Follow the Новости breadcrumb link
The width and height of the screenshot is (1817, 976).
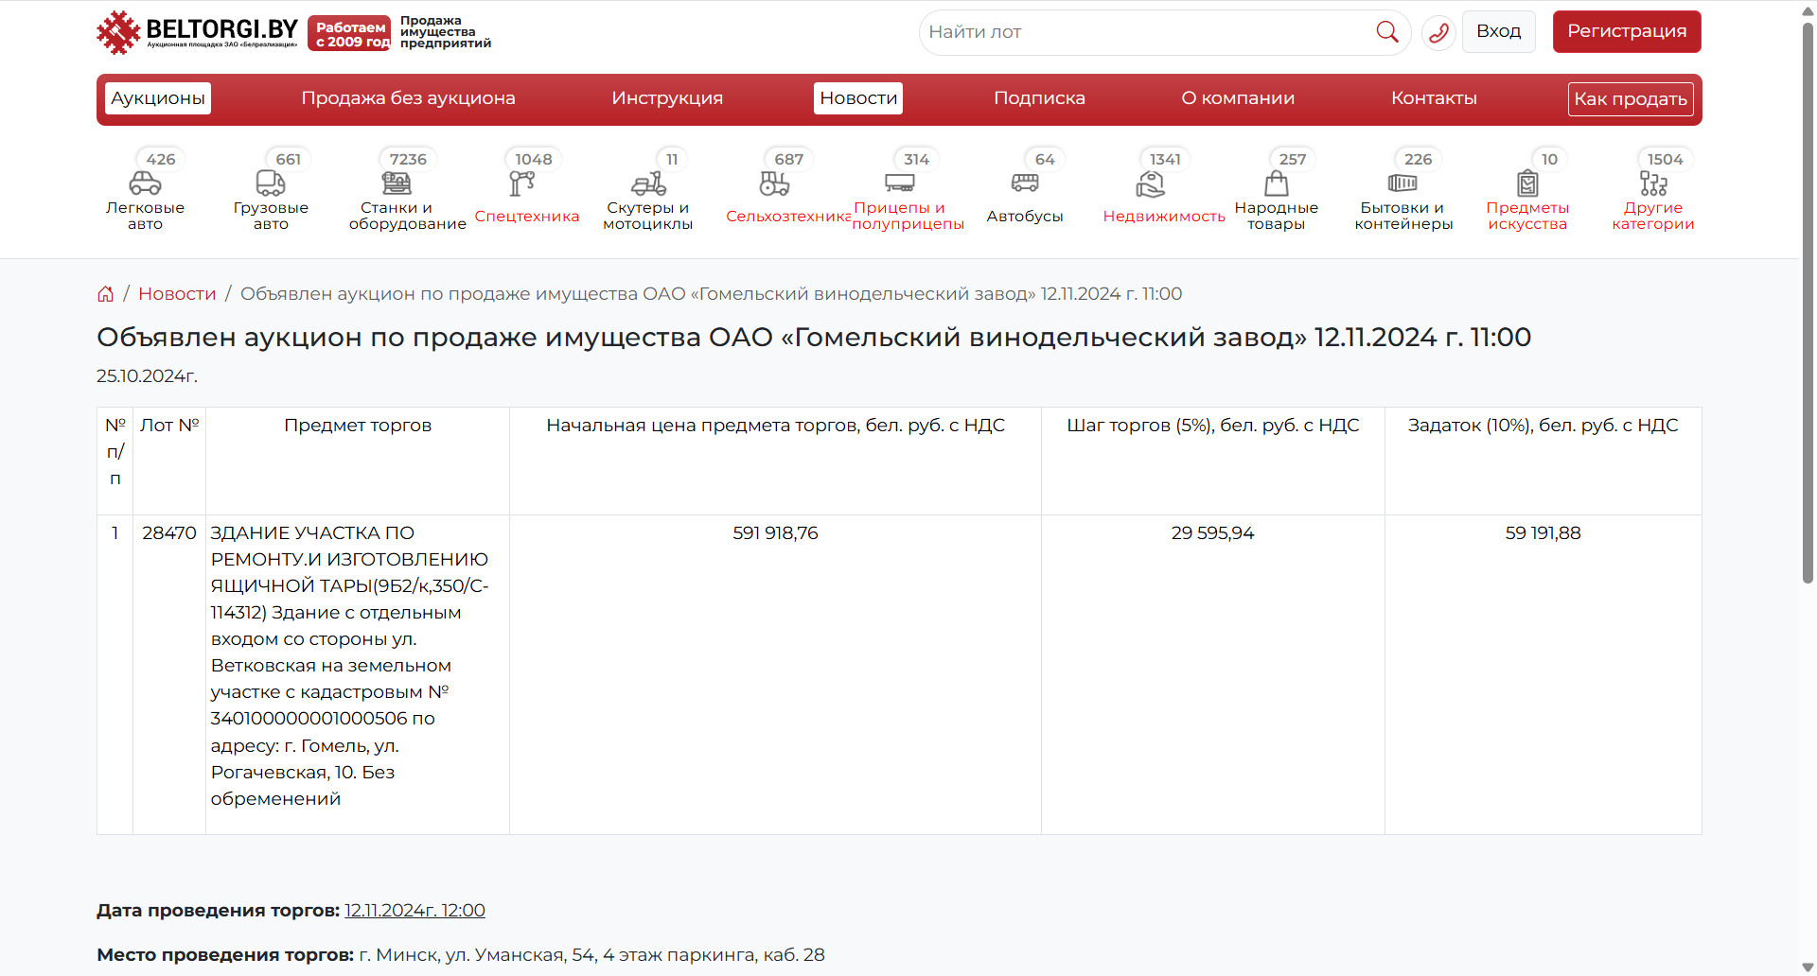click(177, 294)
